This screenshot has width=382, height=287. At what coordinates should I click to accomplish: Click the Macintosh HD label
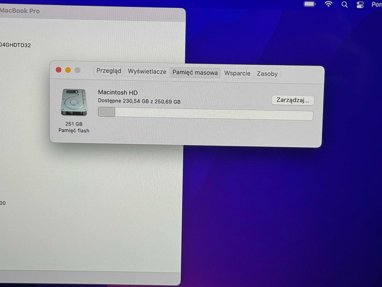[118, 93]
